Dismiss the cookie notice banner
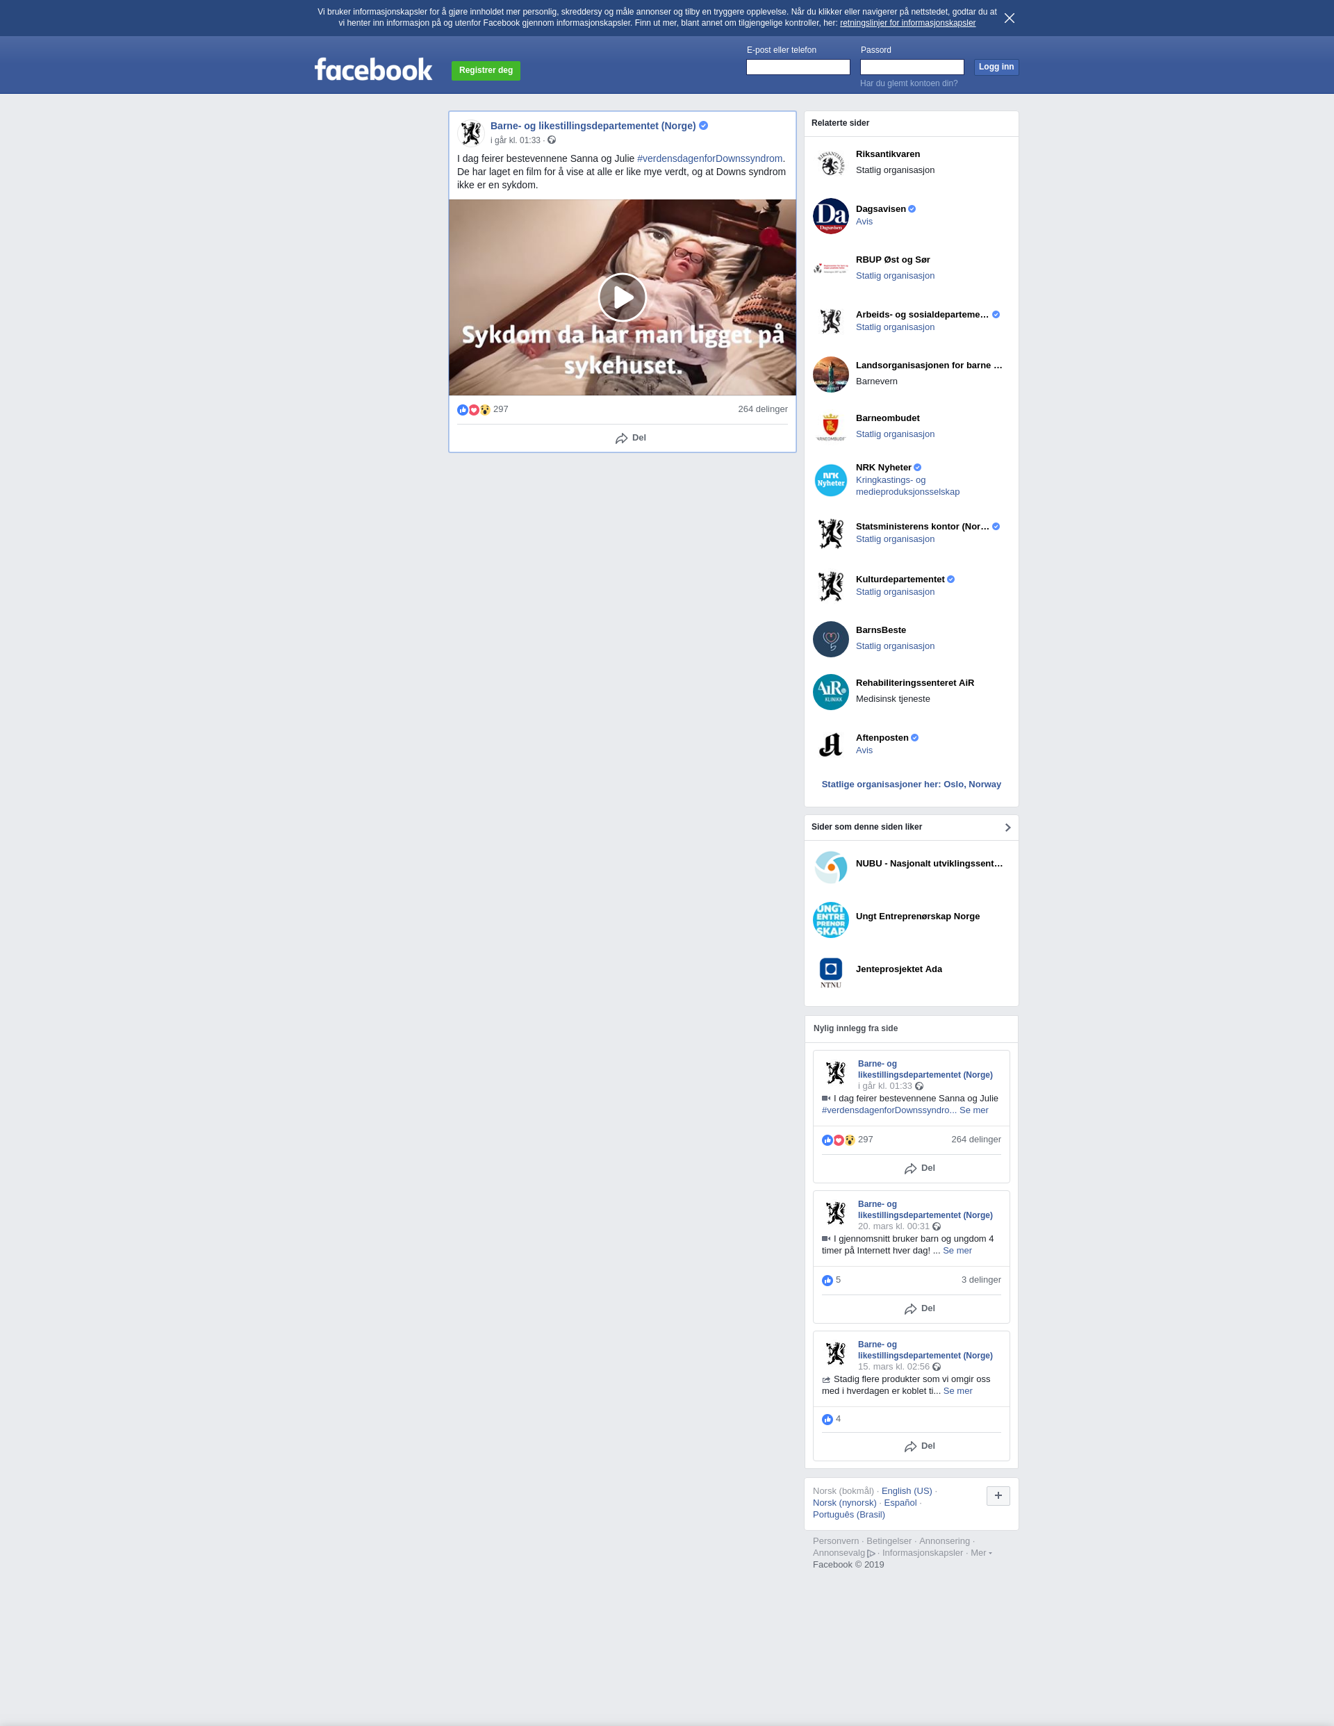This screenshot has height=1726, width=1334. (1010, 18)
